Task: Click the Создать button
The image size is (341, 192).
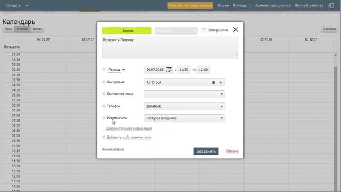Action: (x=13, y=6)
